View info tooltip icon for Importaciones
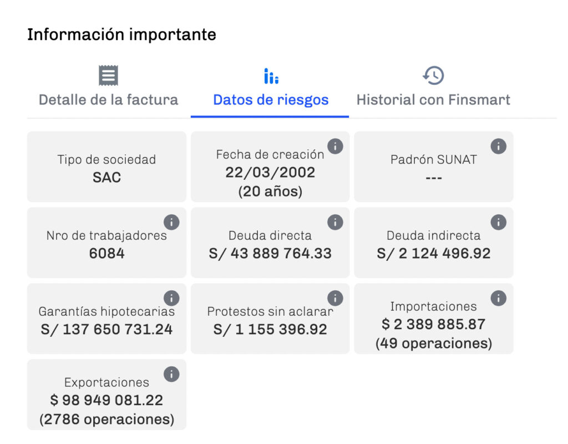The width and height of the screenshot is (568, 444). pos(499,298)
